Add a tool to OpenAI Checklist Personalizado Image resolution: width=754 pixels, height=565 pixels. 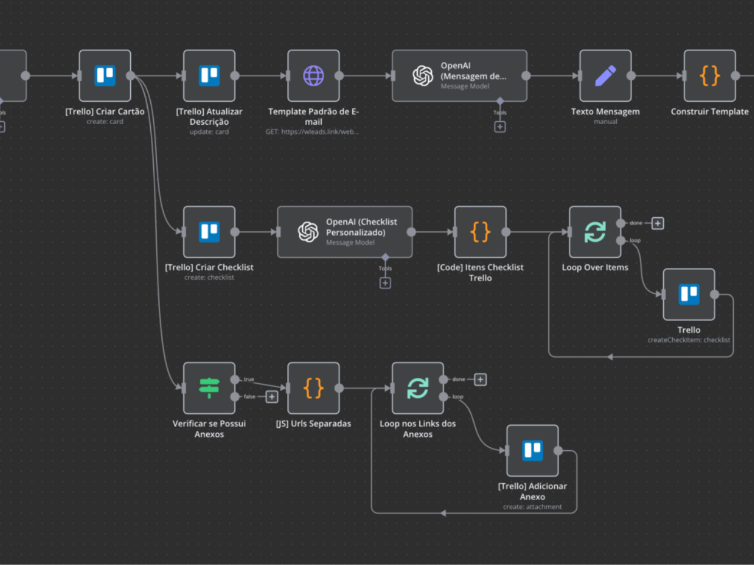point(385,283)
